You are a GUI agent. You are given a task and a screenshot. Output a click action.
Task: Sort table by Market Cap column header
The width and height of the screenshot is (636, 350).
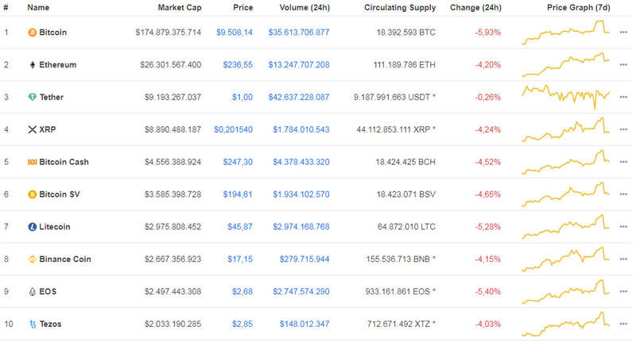pos(179,7)
